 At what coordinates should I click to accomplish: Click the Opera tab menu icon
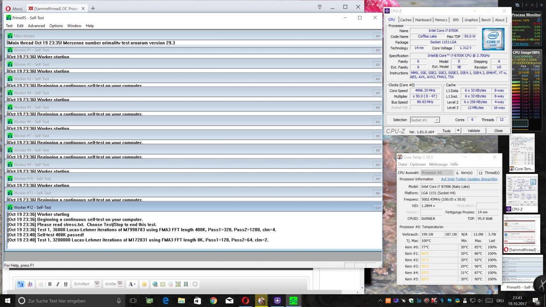pos(320,7)
